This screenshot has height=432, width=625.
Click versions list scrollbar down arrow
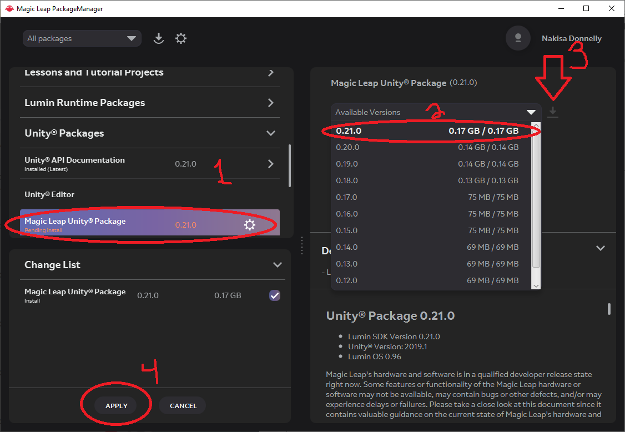click(x=536, y=285)
